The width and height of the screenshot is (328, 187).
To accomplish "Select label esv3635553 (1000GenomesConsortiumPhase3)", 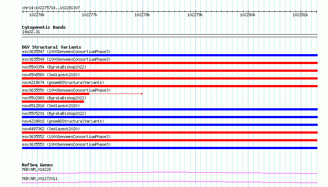I will (66, 144).
